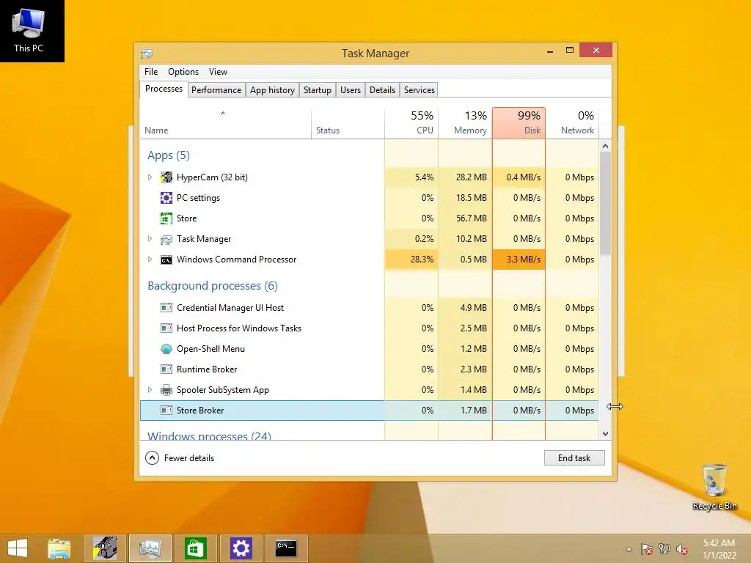This screenshot has height=563, width=751.
Task: Sort by the Network column header
Action: [572, 123]
